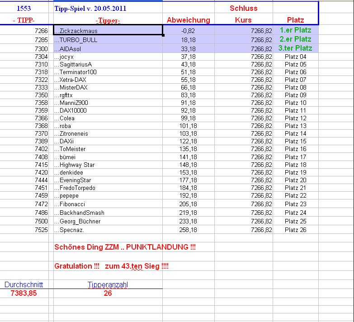Click the closing price in Specnaz. row
This screenshot has height=322, width=354.
click(x=244, y=230)
